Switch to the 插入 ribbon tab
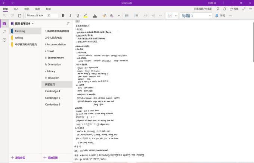Image resolution: width=254 pixels, height=163 pixels. 16,9
